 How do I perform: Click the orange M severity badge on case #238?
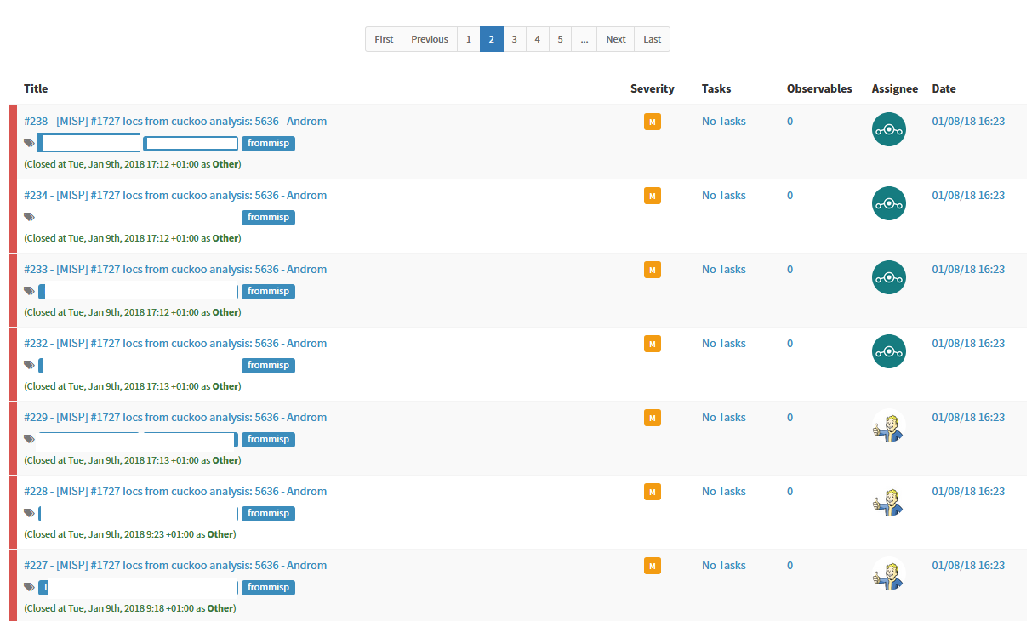(x=653, y=122)
